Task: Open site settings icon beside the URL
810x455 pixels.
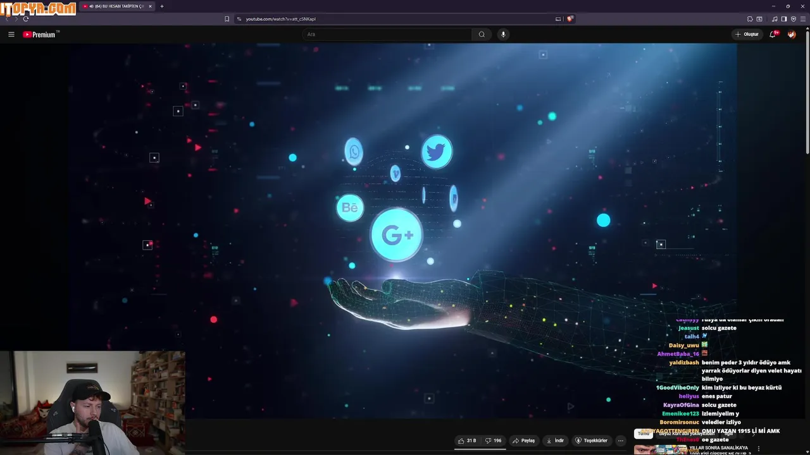Action: 239,19
